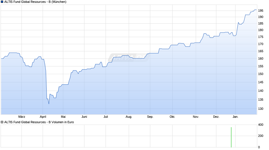Click the 'Mai' month label
Image resolution: width=269 pixels, height=150 pixels.
coord(63,117)
